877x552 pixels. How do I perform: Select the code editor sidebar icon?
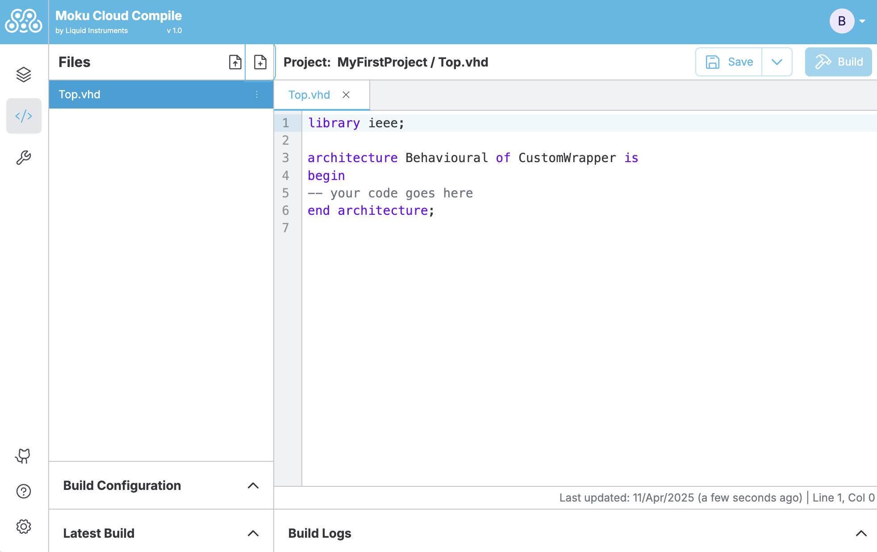(24, 116)
